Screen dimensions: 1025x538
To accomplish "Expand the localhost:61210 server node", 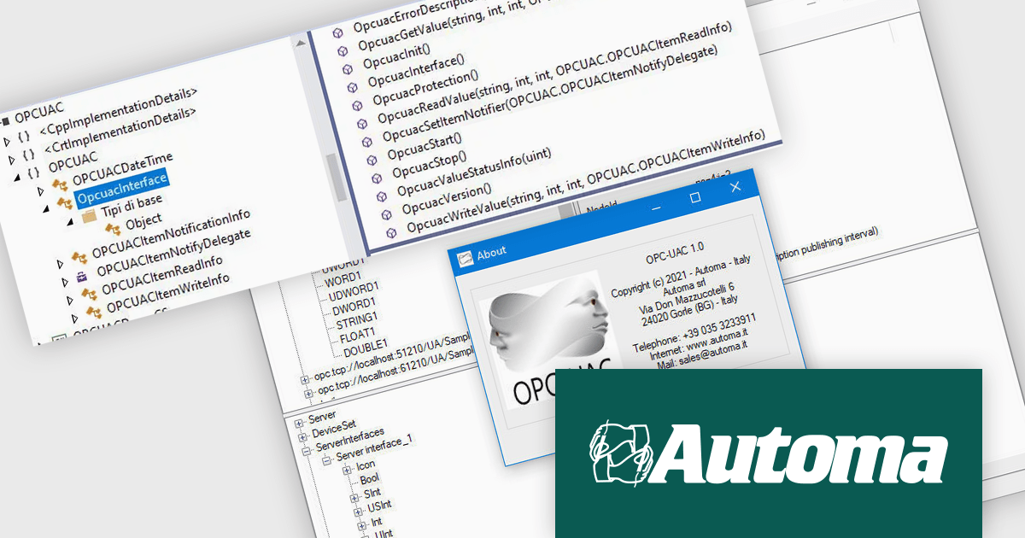I will [308, 395].
